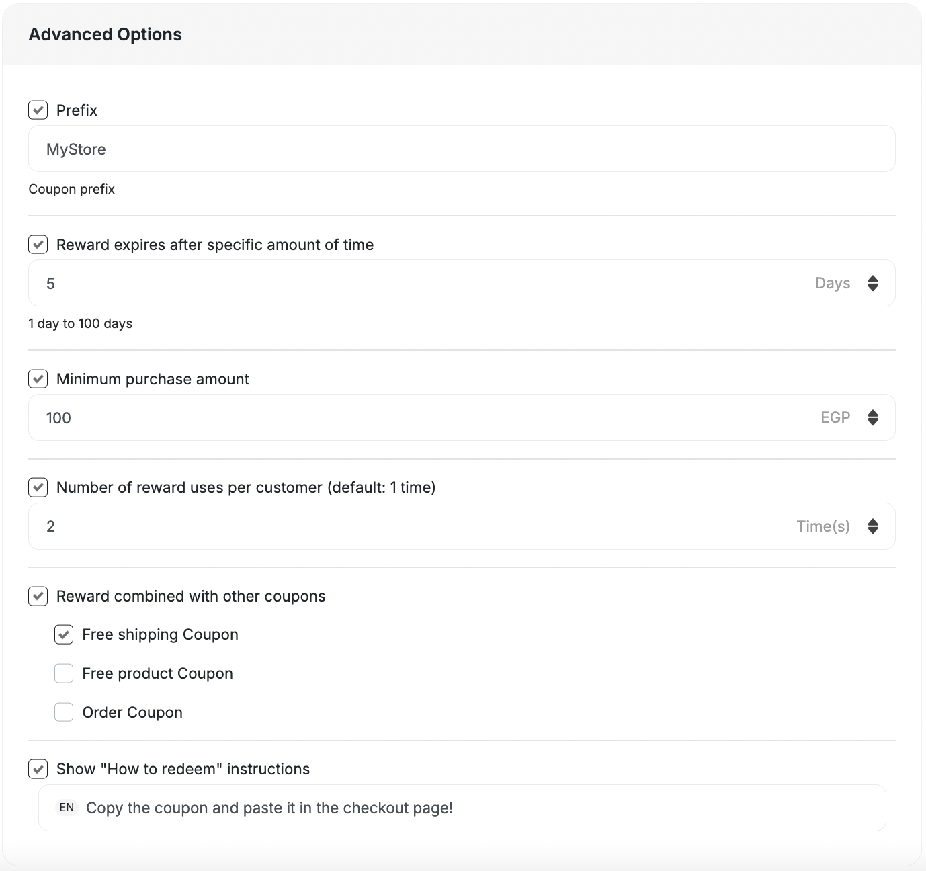Check the Order Coupon option
This screenshot has width=926, height=871.
pyautogui.click(x=63, y=712)
